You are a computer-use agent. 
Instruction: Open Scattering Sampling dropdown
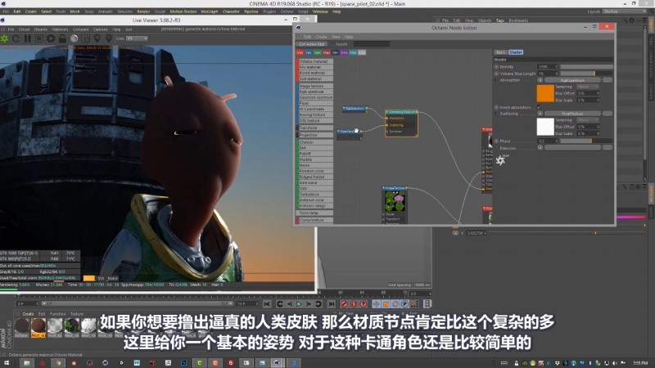point(588,120)
